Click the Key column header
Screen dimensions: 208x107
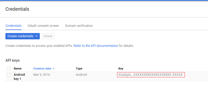click(x=121, y=68)
